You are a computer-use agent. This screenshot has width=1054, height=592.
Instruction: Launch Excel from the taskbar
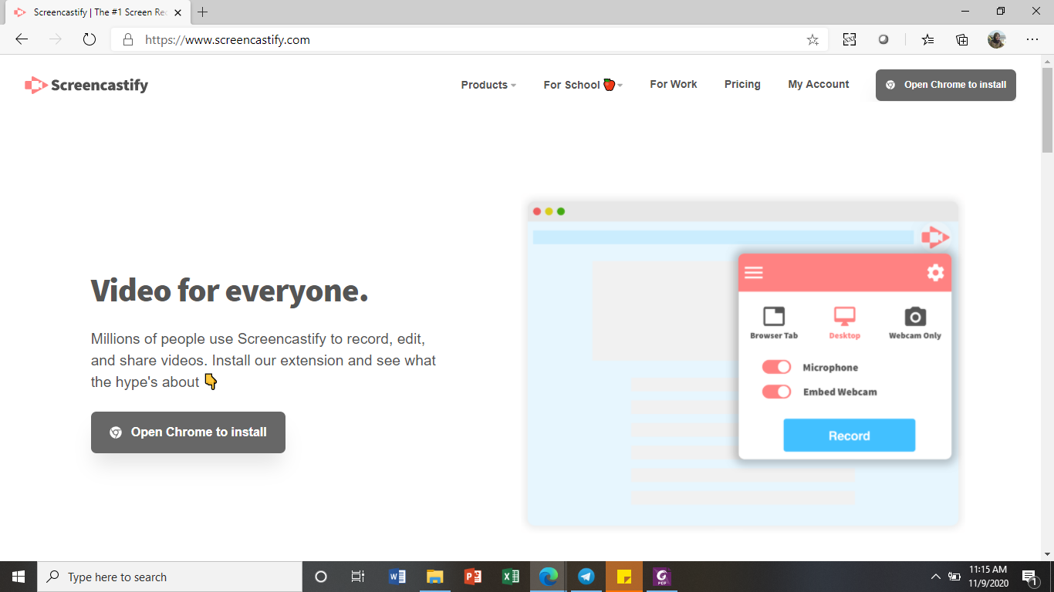[x=511, y=577]
